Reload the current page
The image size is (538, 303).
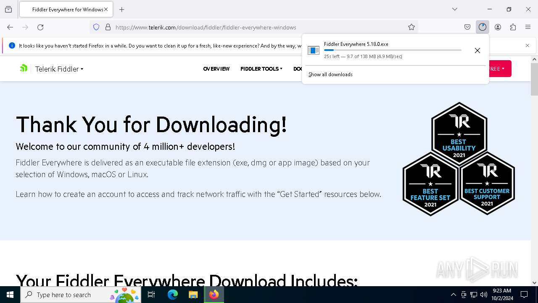tap(40, 27)
